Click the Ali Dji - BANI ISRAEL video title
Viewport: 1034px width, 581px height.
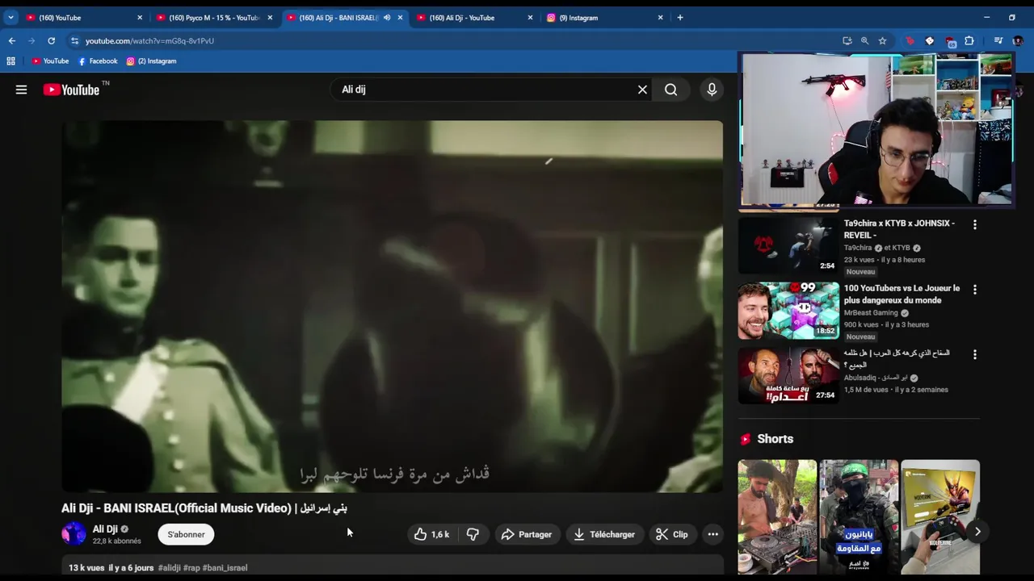click(204, 508)
